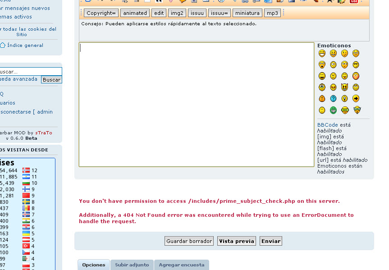The height and width of the screenshot is (270, 389).
Task: Apply the animated BBCode tag
Action: tap(134, 13)
